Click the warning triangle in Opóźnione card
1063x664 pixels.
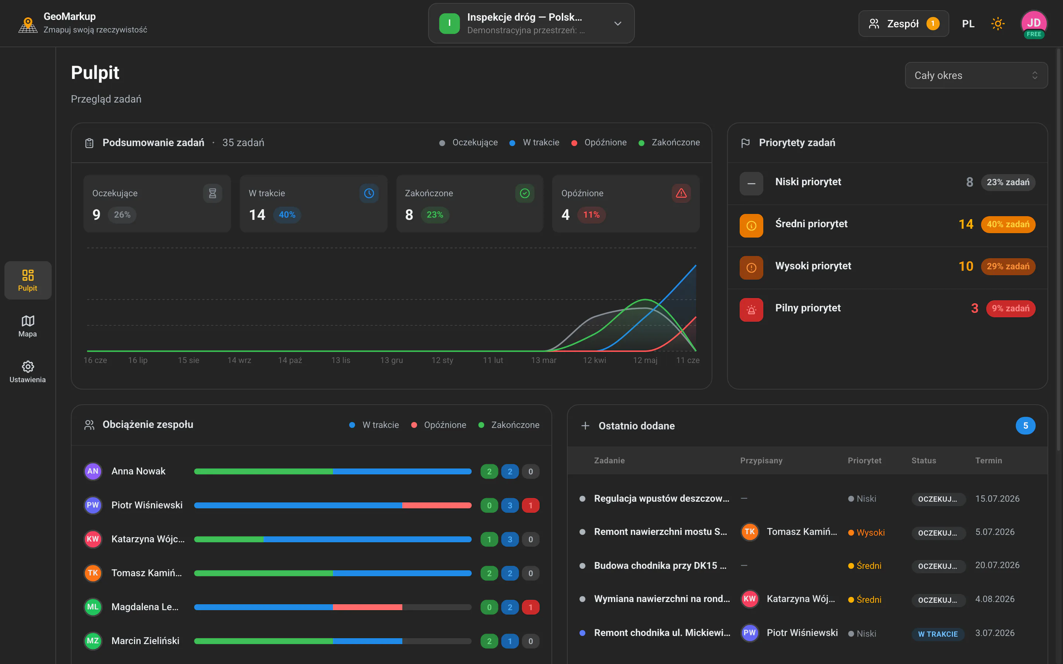681,193
